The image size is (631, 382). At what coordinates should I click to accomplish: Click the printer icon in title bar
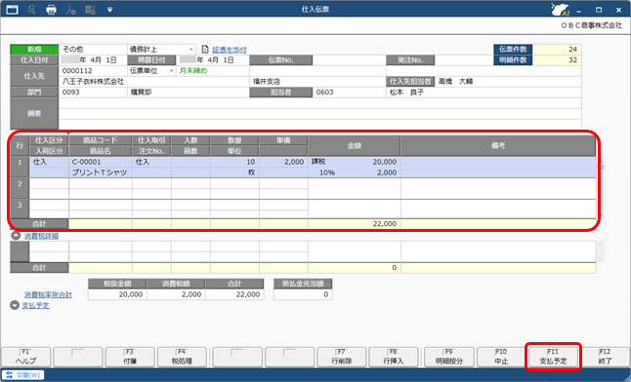click(x=51, y=9)
